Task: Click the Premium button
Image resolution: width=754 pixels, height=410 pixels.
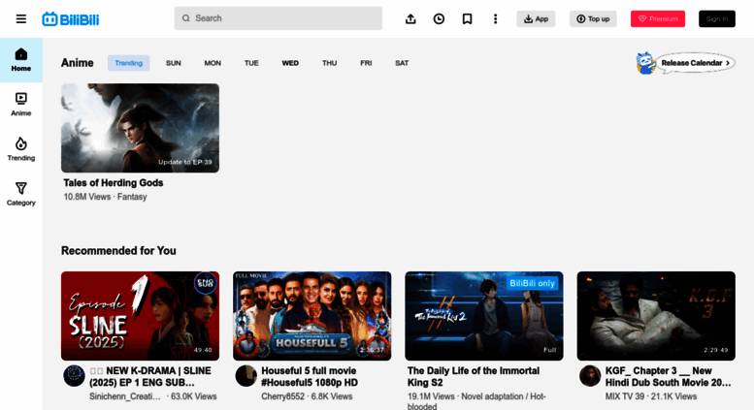Action: pos(658,18)
